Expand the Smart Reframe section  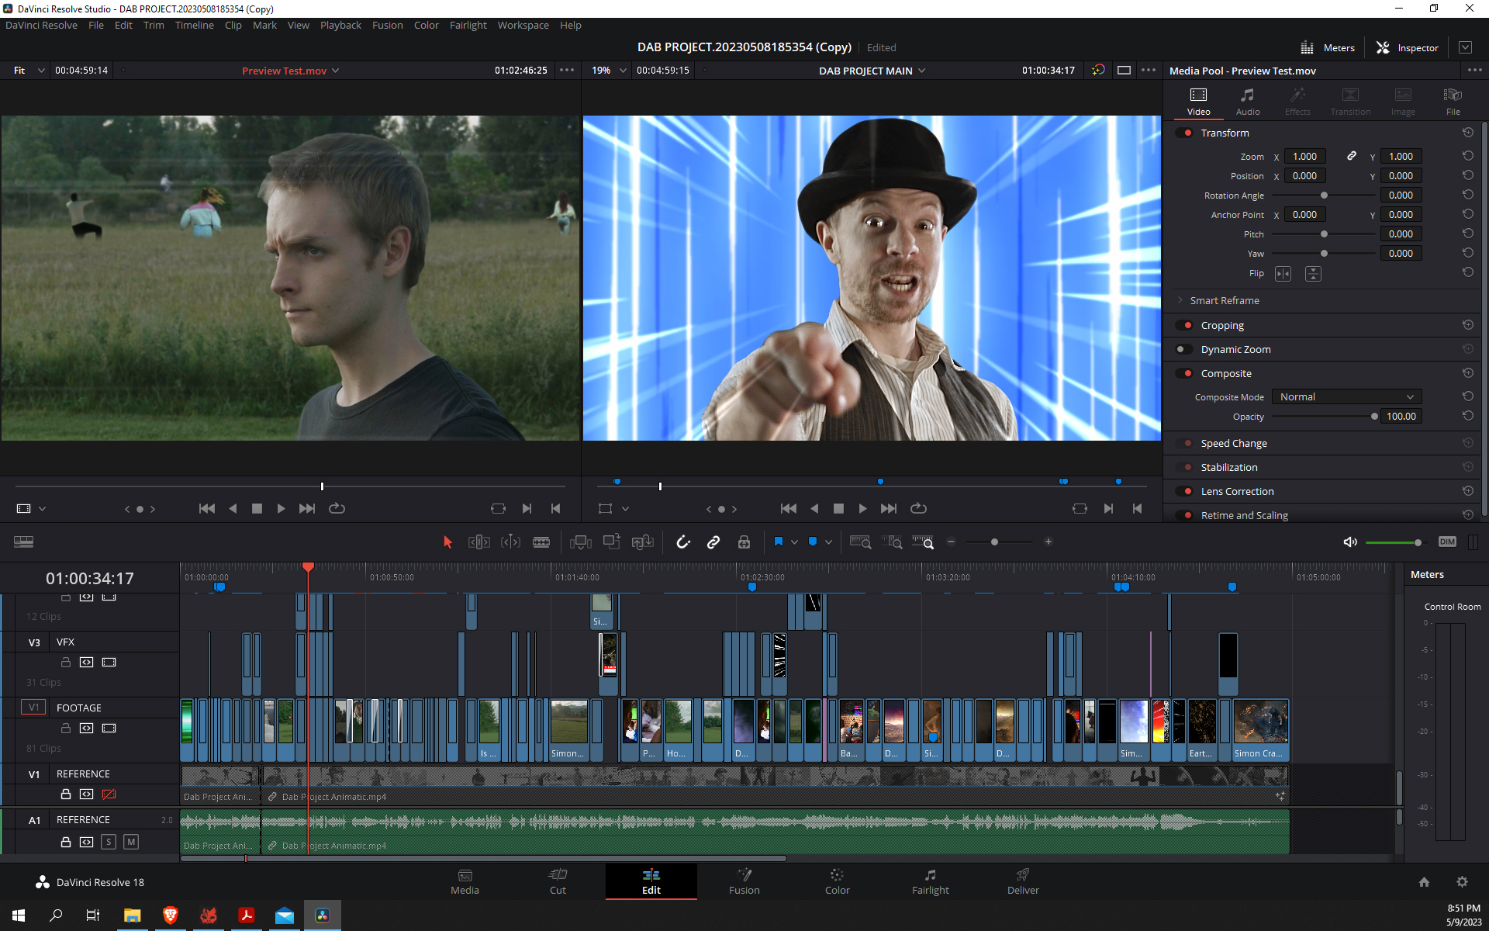pos(1180,300)
